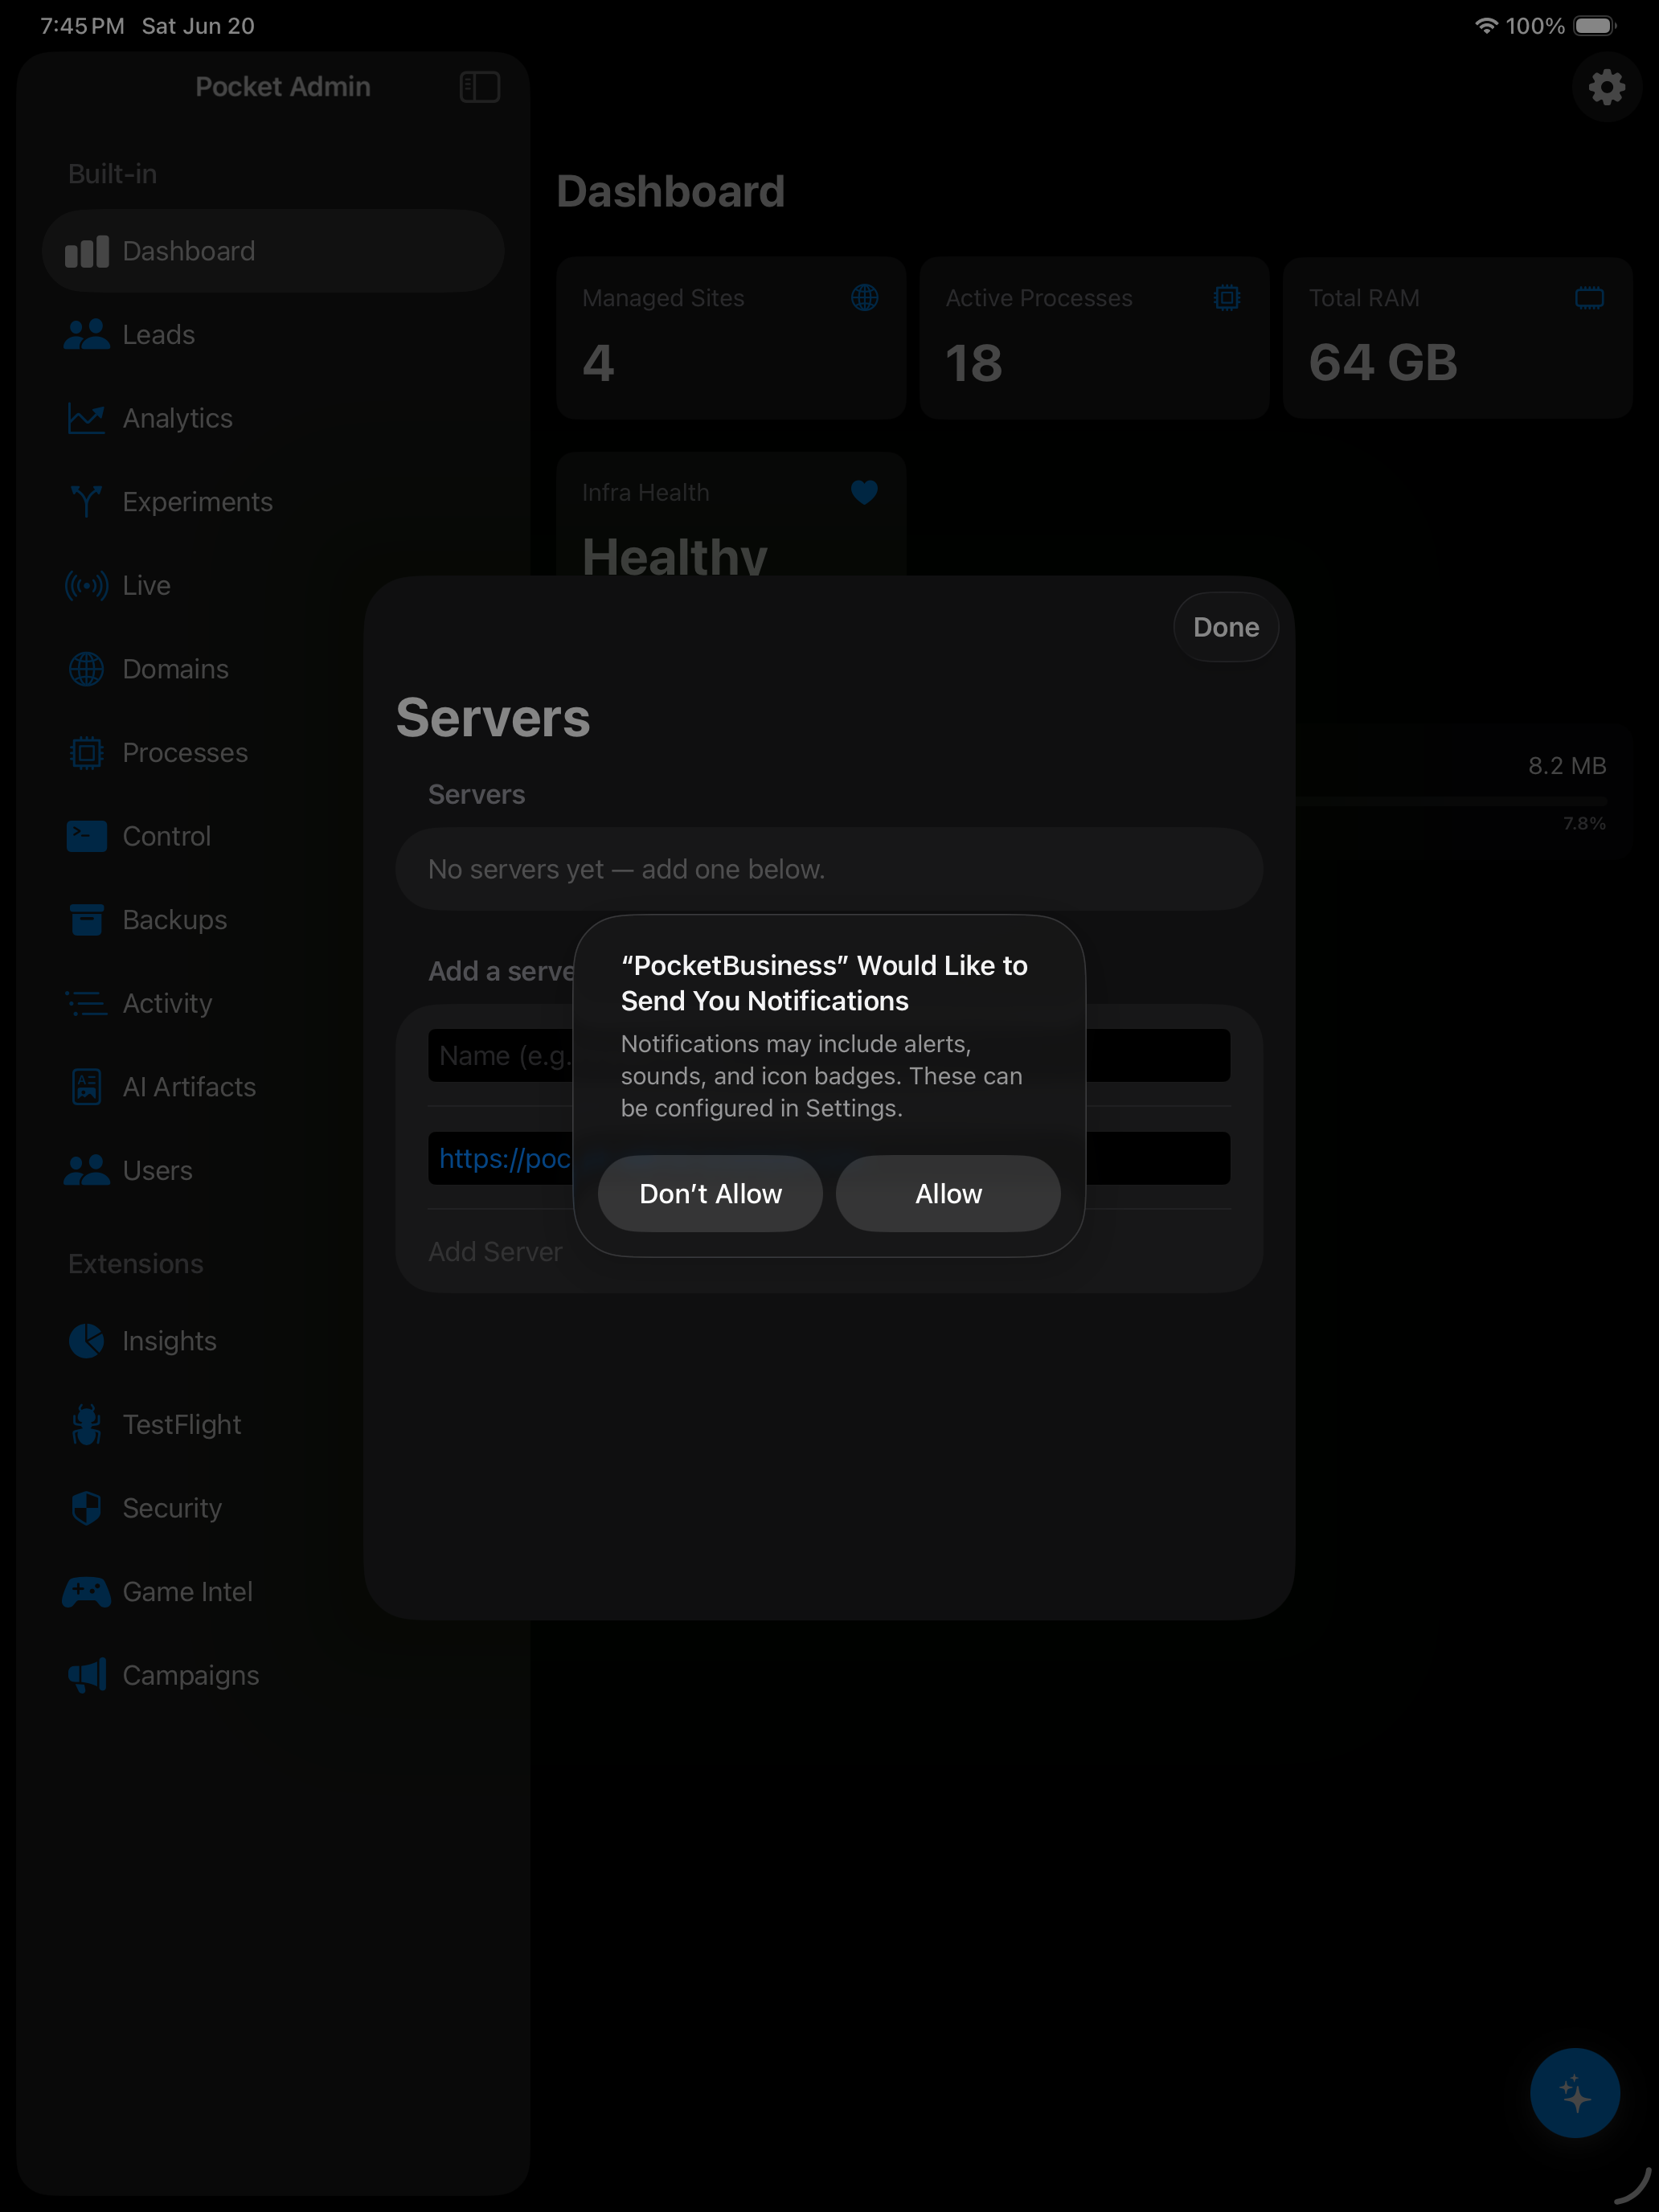The height and width of the screenshot is (2212, 1659).
Task: Tap Managed Sites value 4
Action: click(x=598, y=362)
